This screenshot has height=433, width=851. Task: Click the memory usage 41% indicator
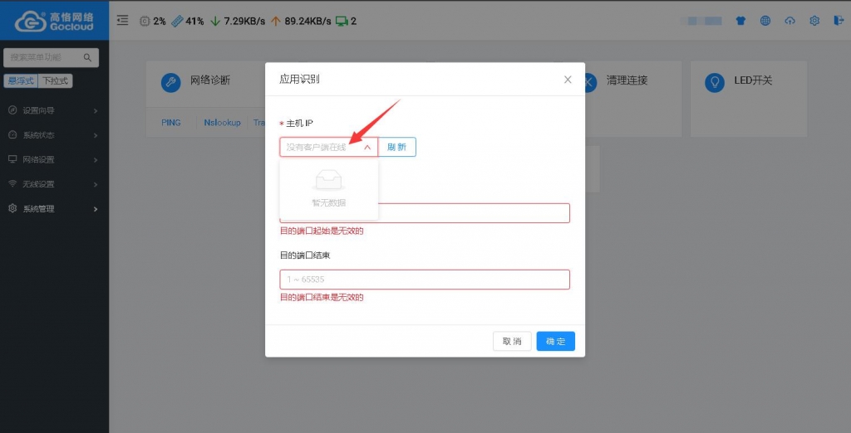click(187, 21)
